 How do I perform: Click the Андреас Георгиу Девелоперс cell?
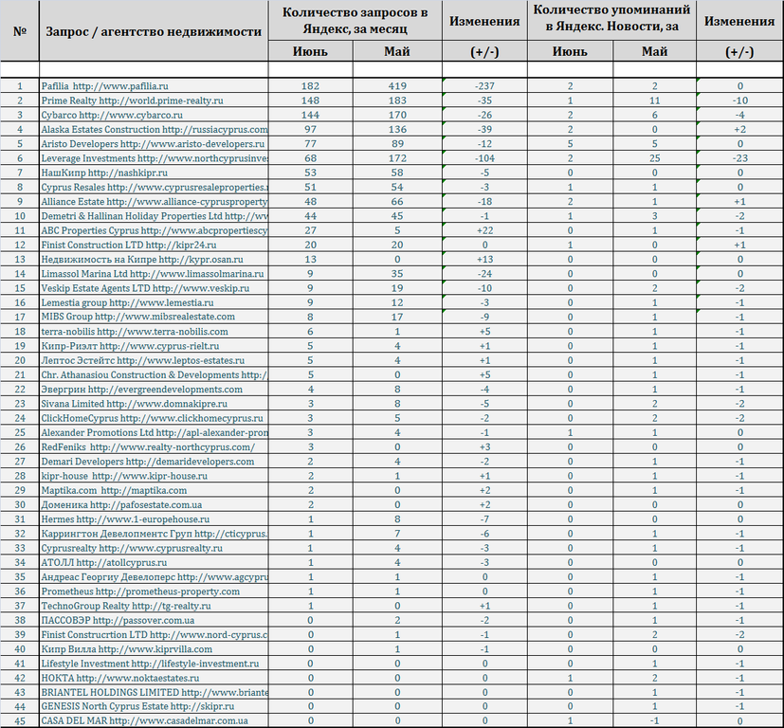pos(154,577)
